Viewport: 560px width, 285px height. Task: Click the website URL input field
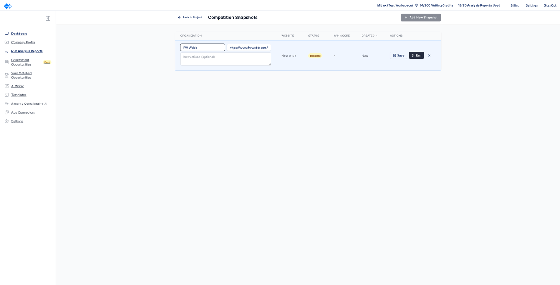(x=249, y=48)
